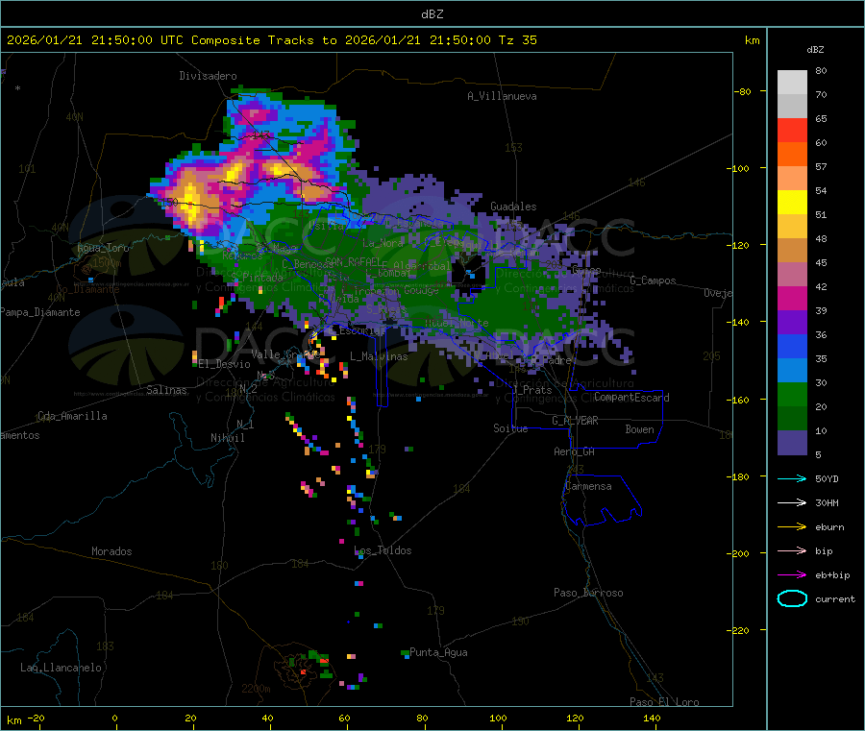Viewport: 865px width, 731px height.
Task: Click the 'A_Villanueva' map label
Action: click(x=502, y=96)
